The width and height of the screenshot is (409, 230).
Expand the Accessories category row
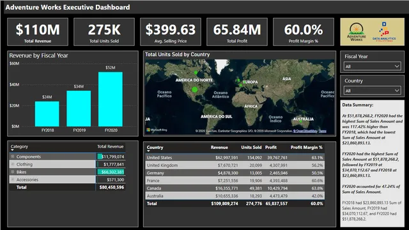tap(12, 180)
